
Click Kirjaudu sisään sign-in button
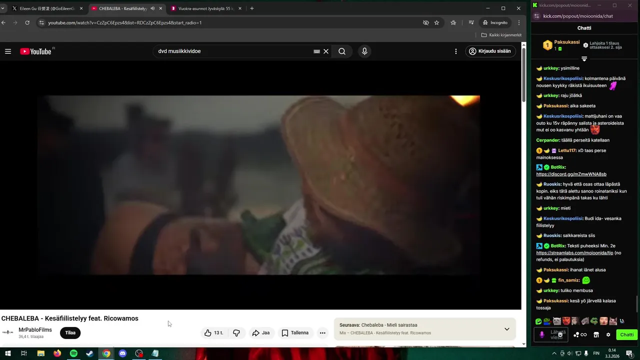point(490,51)
